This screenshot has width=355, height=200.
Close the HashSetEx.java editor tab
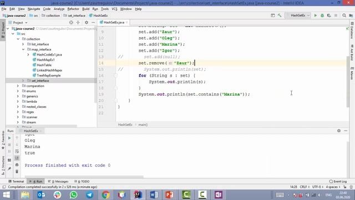pos(127,22)
